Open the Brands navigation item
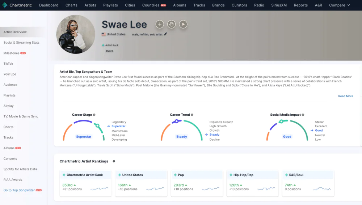 click(x=218, y=5)
